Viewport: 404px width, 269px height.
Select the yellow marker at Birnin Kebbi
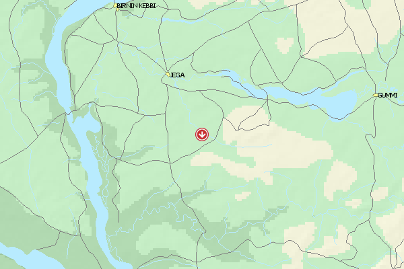[116, 7]
